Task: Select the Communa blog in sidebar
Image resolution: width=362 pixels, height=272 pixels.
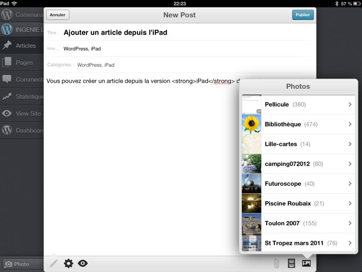Action: (x=22, y=15)
